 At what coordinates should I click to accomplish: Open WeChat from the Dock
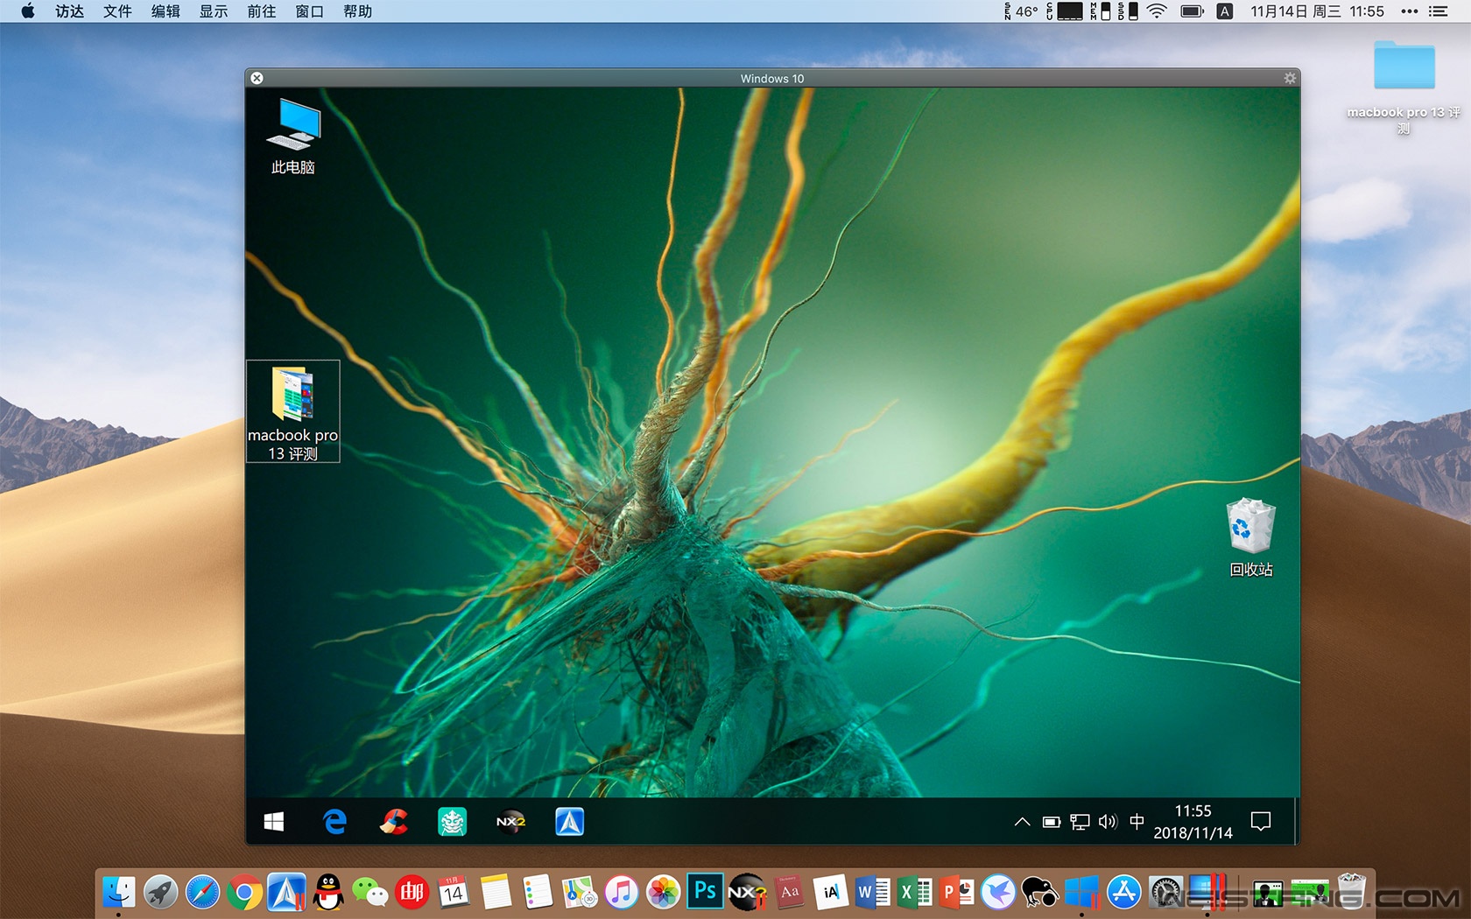point(370,893)
